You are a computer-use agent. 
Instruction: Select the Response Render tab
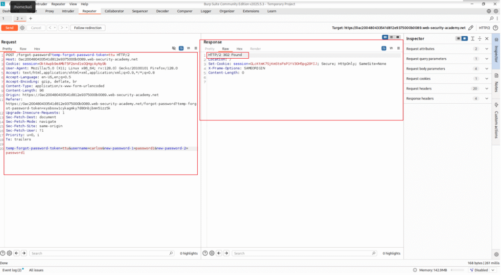tap(255, 49)
